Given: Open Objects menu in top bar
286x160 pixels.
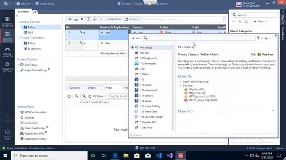Looking at the screenshot, I should [x=24, y=4].
